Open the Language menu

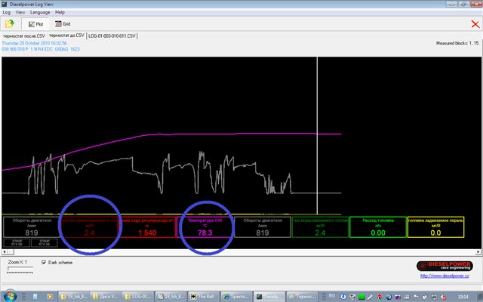click(39, 13)
